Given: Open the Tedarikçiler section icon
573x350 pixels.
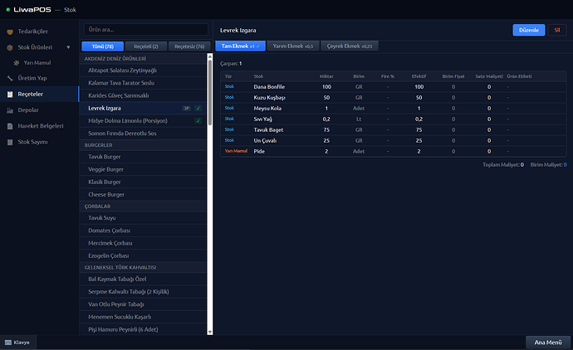Looking at the screenshot, I should 10,32.
